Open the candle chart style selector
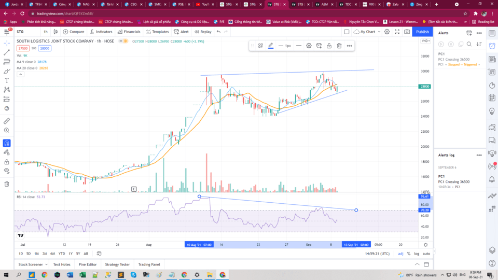 tap(56, 32)
